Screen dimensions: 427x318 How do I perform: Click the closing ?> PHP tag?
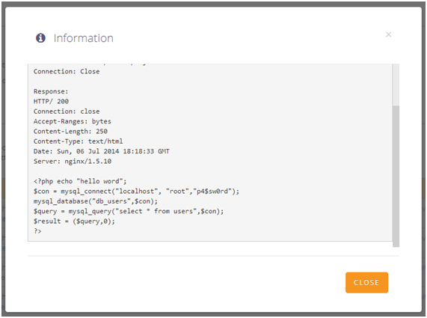[37, 231]
